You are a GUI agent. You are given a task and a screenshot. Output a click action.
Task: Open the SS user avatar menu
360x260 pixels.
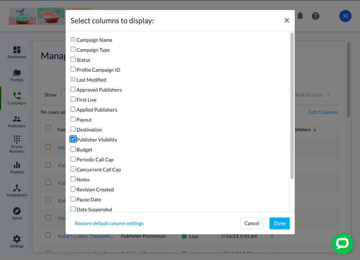point(345,16)
